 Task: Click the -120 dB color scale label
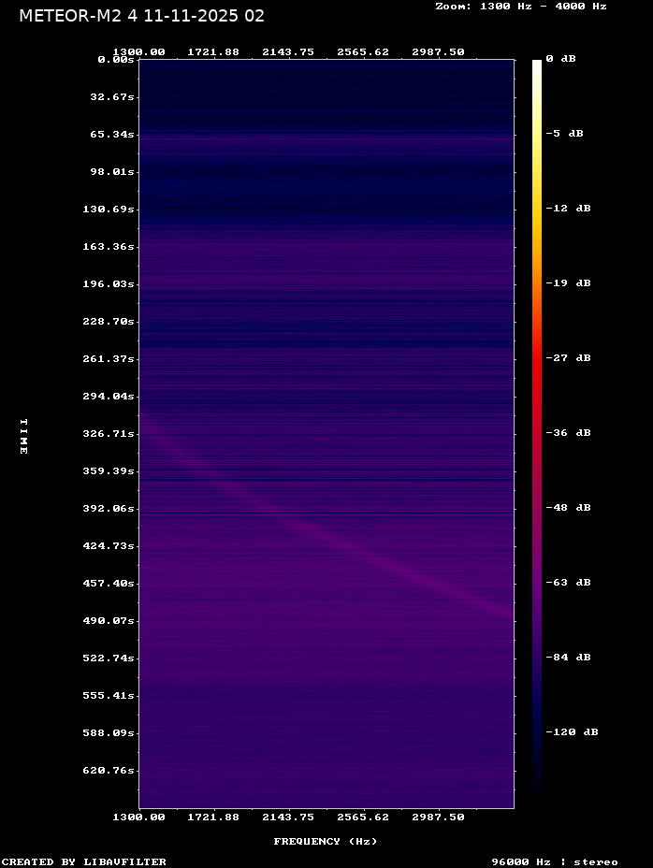click(x=572, y=732)
